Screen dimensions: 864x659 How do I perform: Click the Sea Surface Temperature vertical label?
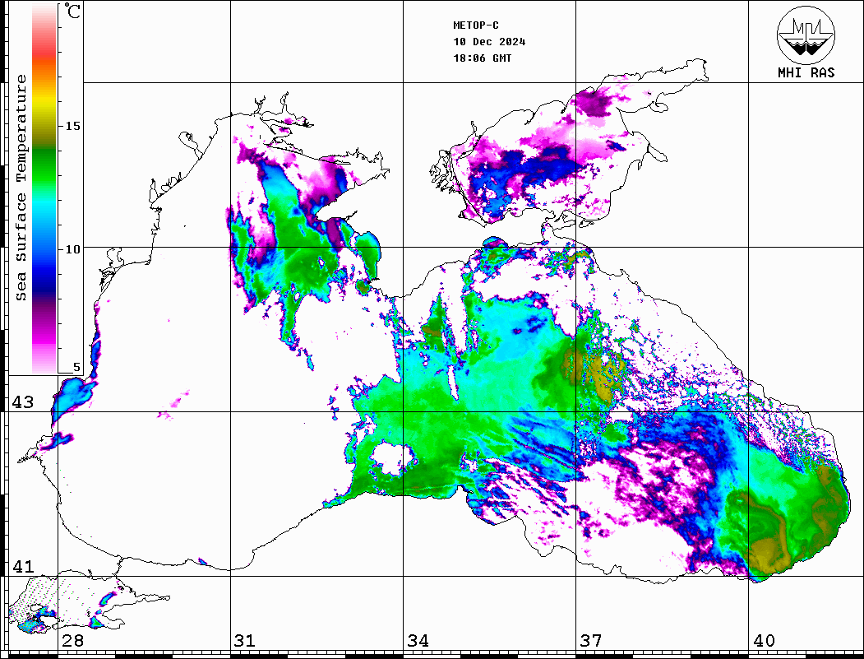21,188
